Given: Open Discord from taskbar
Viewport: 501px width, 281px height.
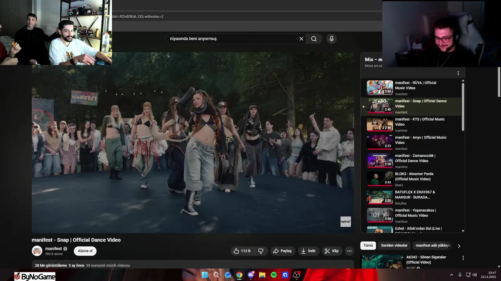Looking at the screenshot, I should [251, 275].
